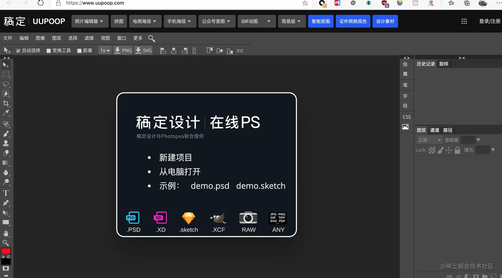Click the 填充 fill value field
The height and width of the screenshot is (278, 502).
(x=483, y=150)
